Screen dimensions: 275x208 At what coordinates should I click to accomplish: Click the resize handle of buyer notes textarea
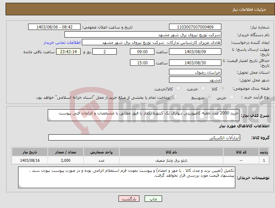20,186
